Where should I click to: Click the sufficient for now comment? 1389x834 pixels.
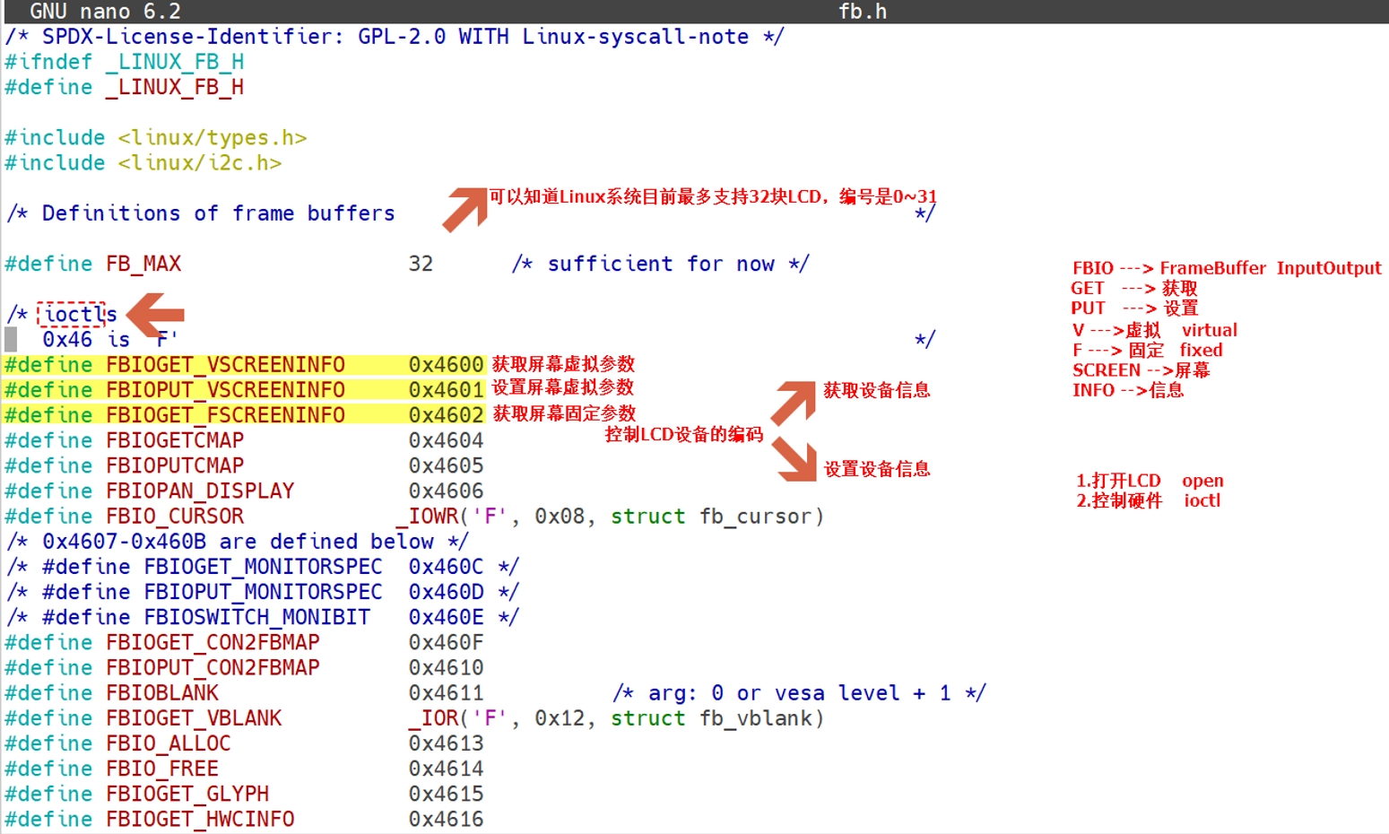(661, 264)
